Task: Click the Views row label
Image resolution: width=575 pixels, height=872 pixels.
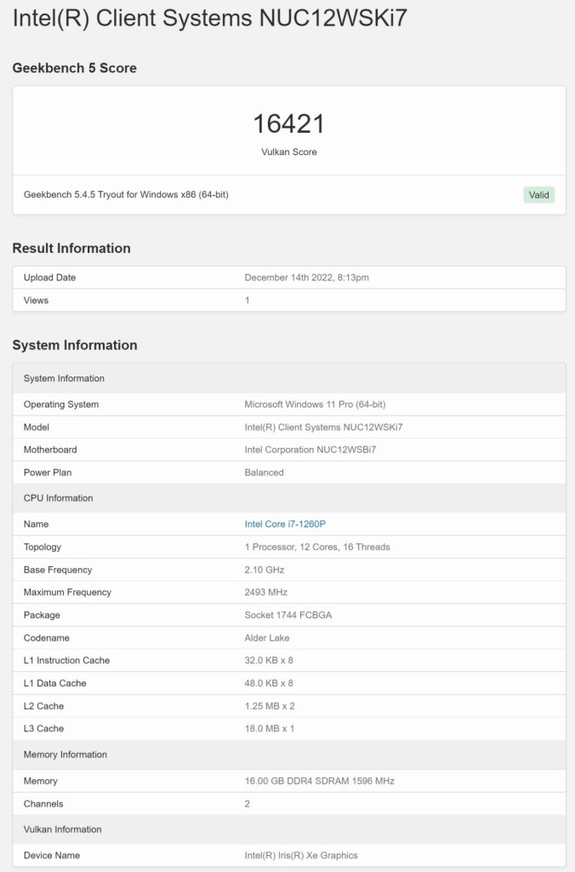Action: coord(36,301)
